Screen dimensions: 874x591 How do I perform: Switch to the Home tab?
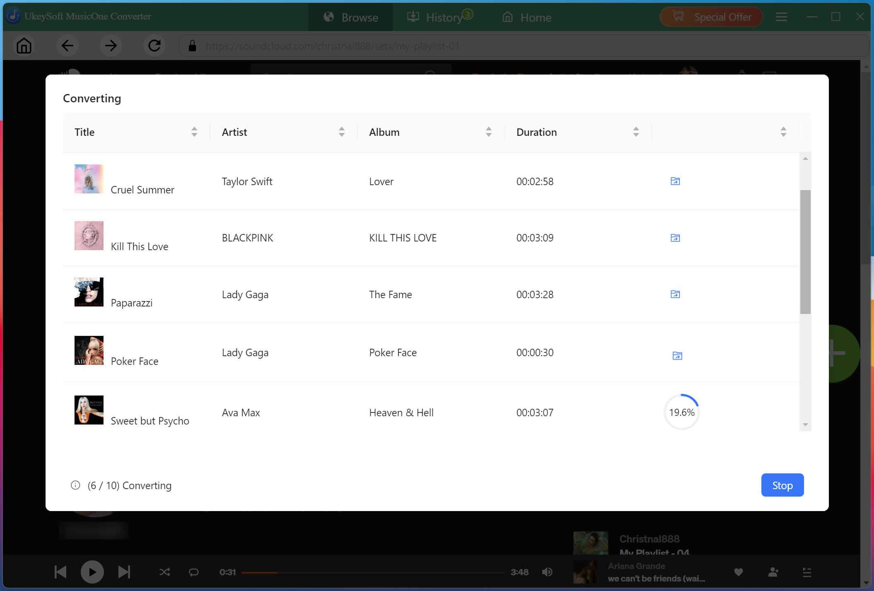point(527,17)
